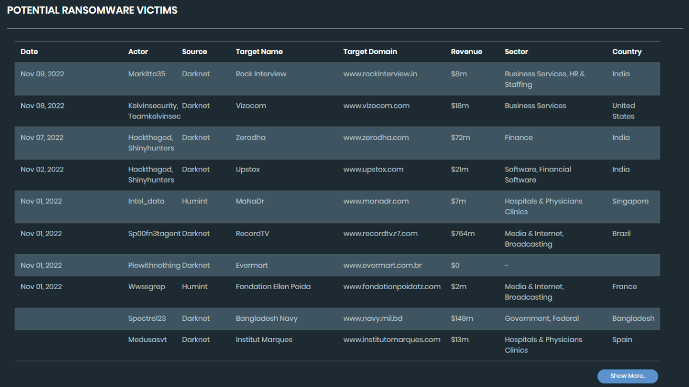
Task: Click the www.zerodha.com target domain
Action: click(376, 138)
